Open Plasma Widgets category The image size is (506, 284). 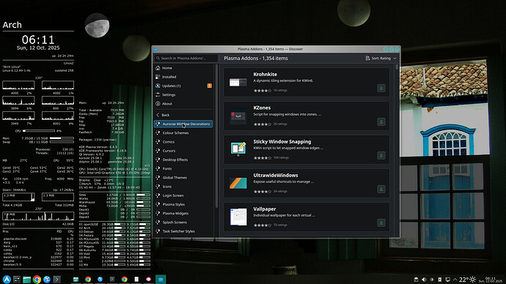[183, 214]
